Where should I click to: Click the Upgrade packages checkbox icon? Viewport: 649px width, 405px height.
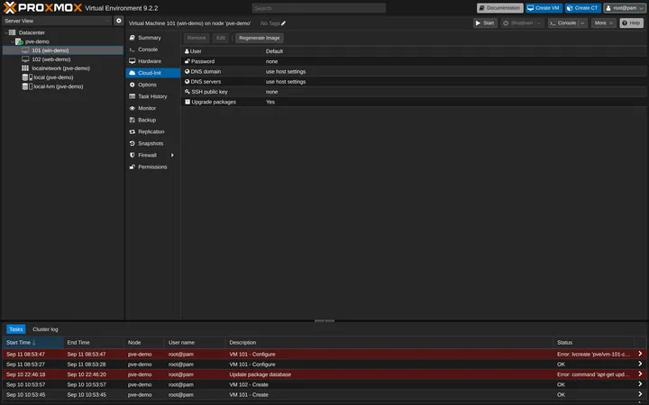187,102
